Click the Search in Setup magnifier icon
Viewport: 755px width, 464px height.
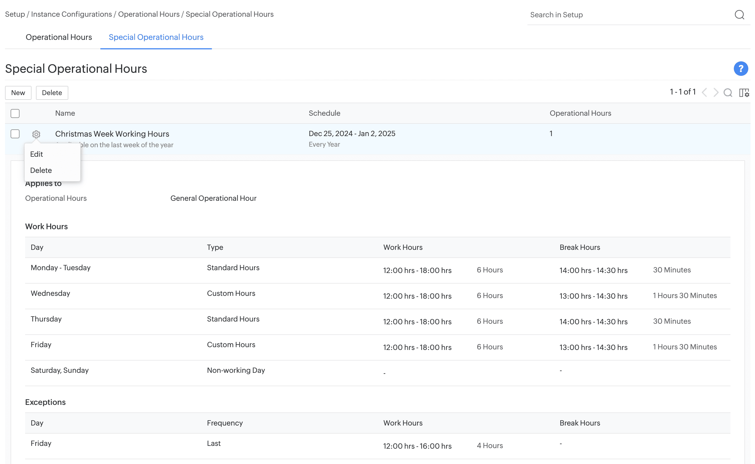739,15
